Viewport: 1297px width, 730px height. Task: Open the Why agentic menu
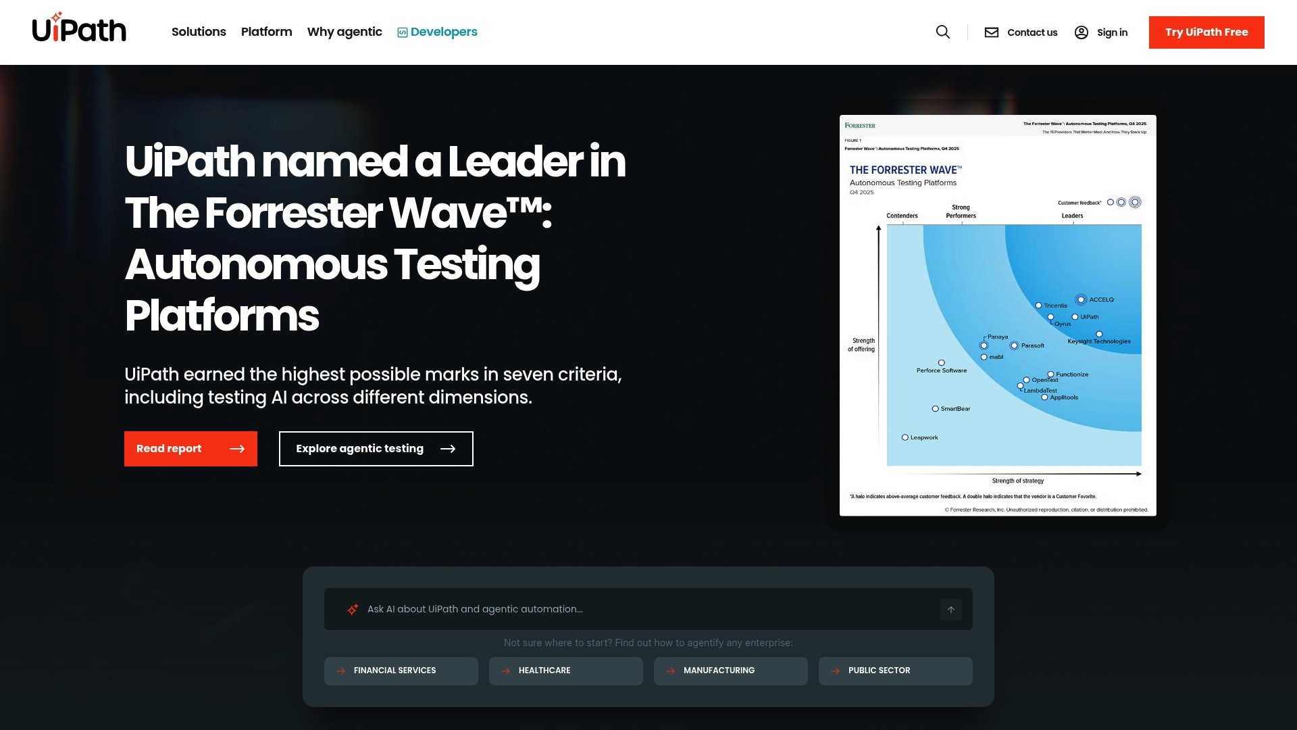345,32
